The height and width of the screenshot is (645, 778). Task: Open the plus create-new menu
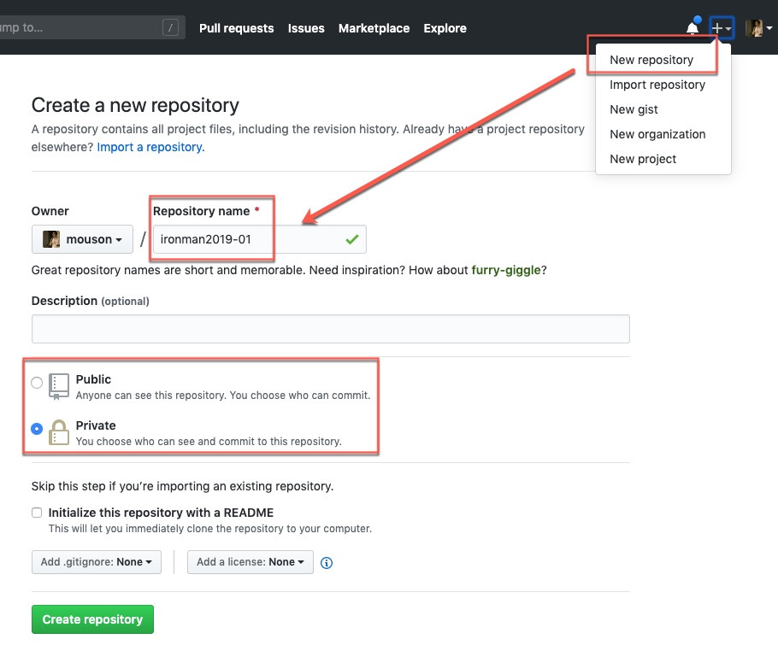click(722, 28)
